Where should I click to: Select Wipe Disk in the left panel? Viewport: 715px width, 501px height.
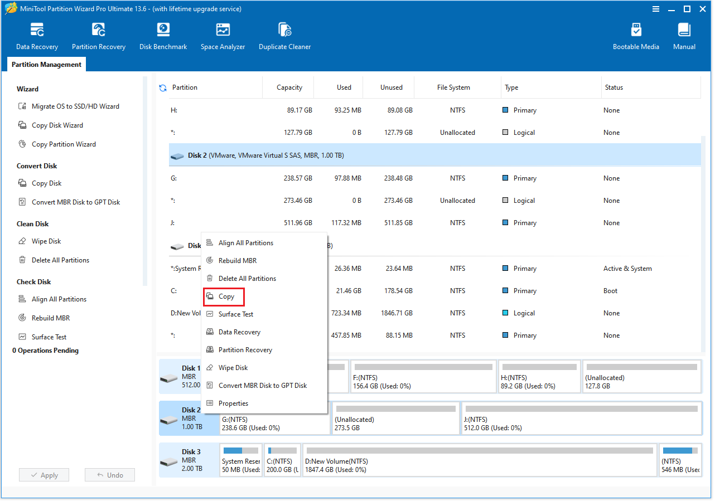coord(40,241)
